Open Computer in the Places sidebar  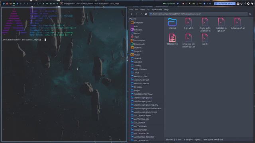[137, 23]
